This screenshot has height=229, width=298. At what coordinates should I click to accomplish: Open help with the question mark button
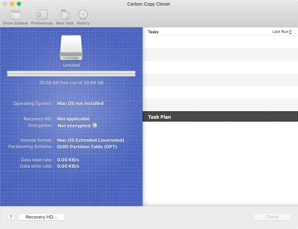(x=10, y=217)
